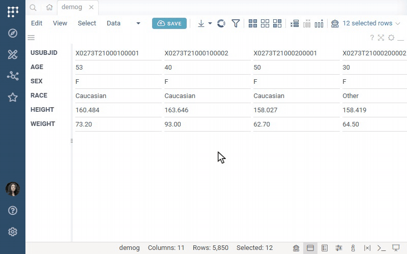The height and width of the screenshot is (254, 407).
Task: Open the Dashboards graph-node sidebar icon
Action: point(12,76)
